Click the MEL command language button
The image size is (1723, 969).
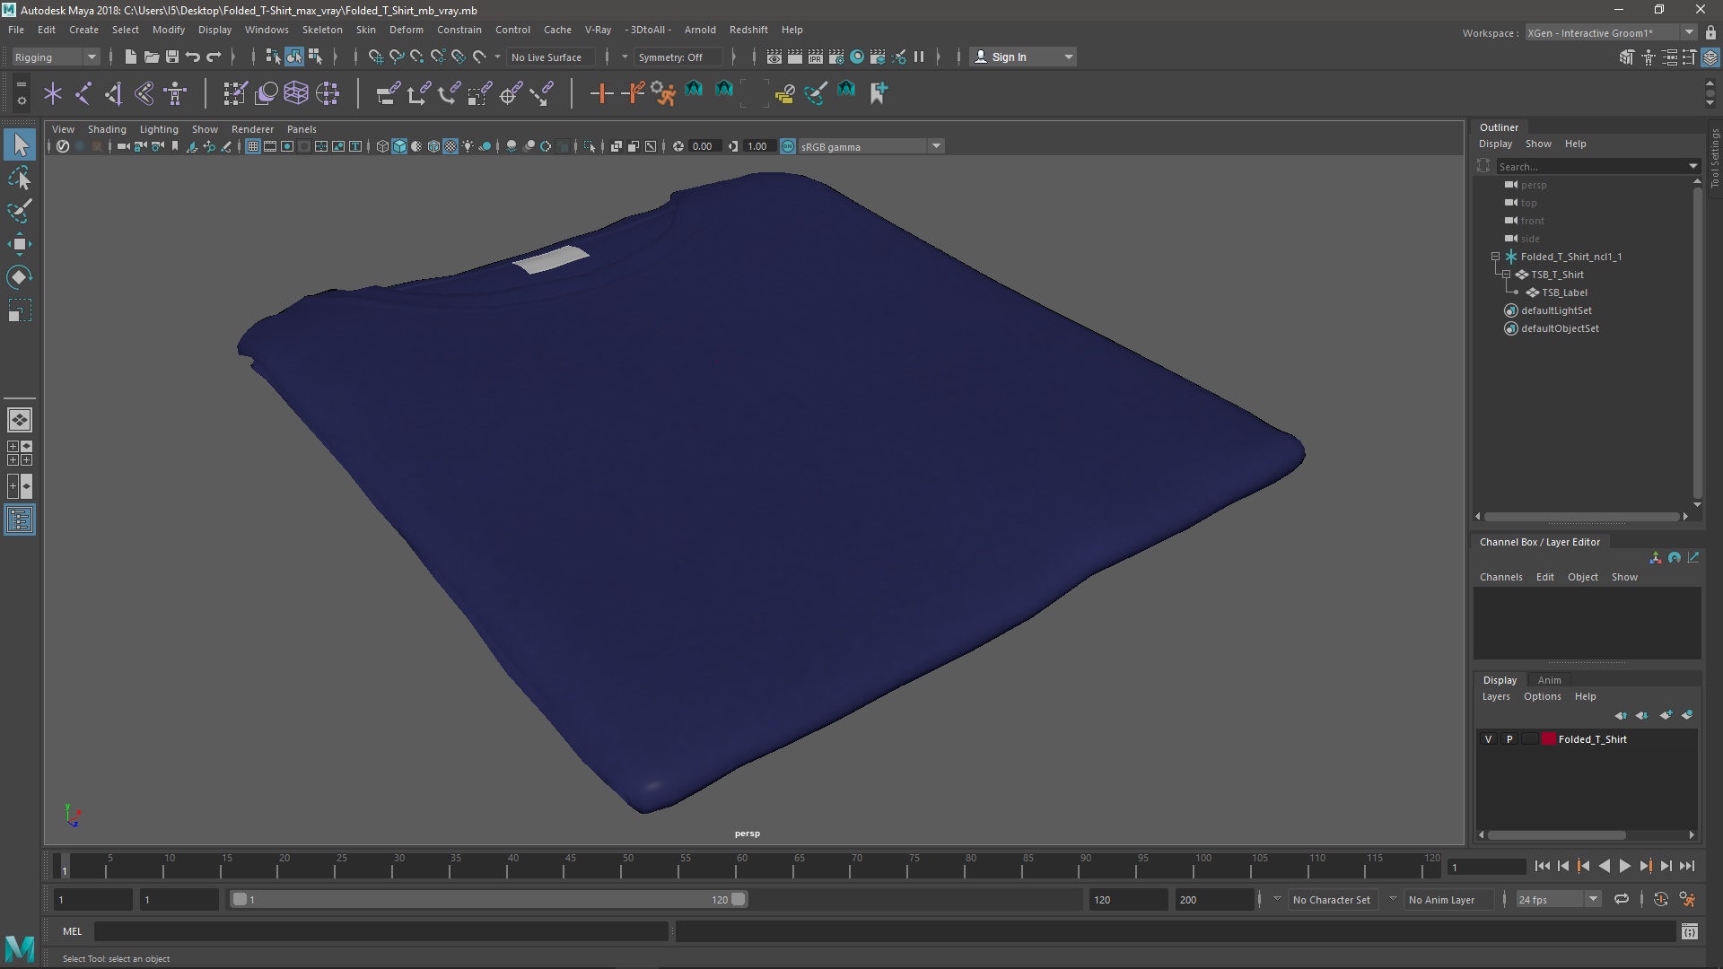click(x=72, y=931)
